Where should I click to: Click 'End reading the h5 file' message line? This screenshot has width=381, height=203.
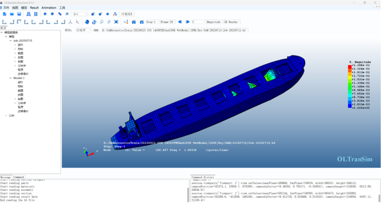(x=17, y=200)
